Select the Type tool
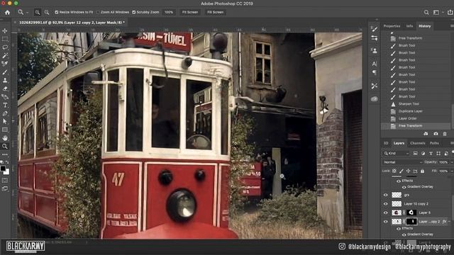454x255 pixels. (x=5, y=106)
